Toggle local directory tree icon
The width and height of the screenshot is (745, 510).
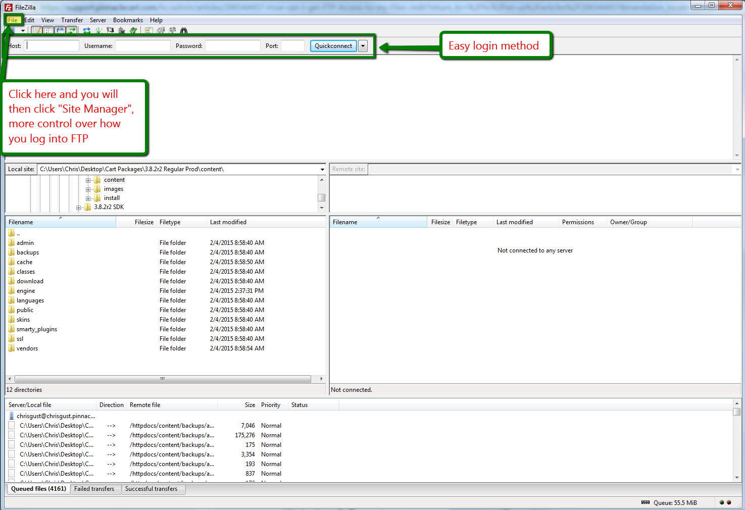click(48, 31)
